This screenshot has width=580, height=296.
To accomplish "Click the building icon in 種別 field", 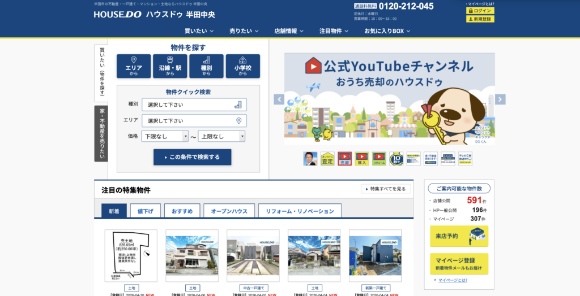I will tap(238, 105).
